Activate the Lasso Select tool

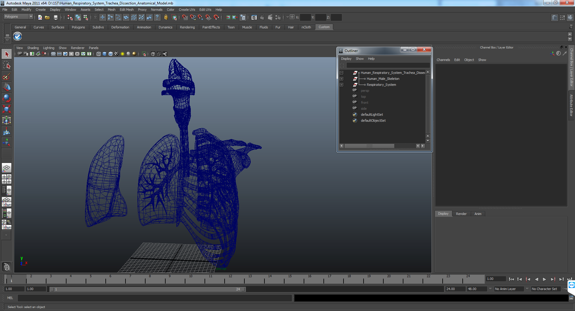7,65
